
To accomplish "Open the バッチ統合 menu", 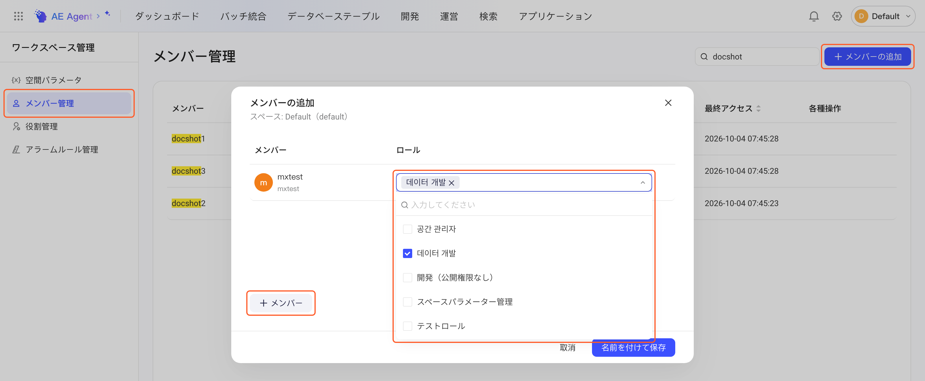I will pyautogui.click(x=243, y=16).
